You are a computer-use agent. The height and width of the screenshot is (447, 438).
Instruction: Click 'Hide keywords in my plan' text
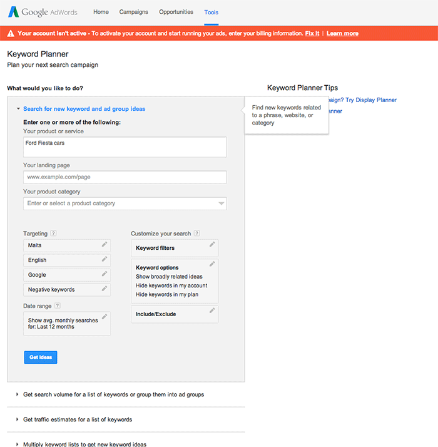pos(167,294)
